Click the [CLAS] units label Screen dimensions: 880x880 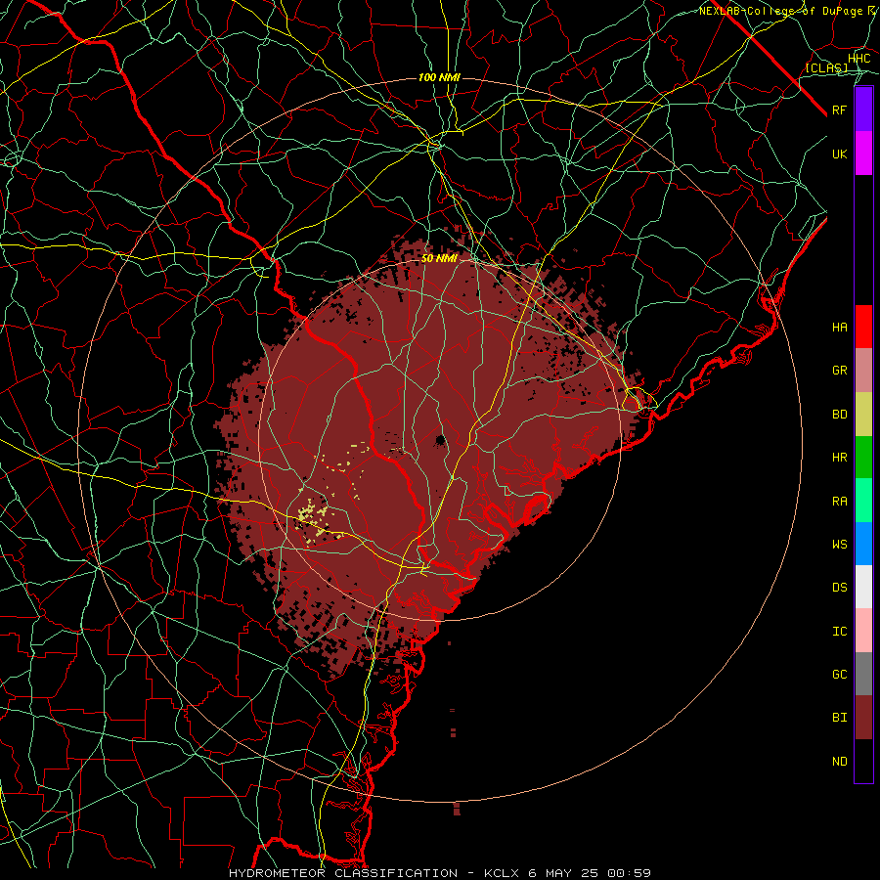coord(826,68)
